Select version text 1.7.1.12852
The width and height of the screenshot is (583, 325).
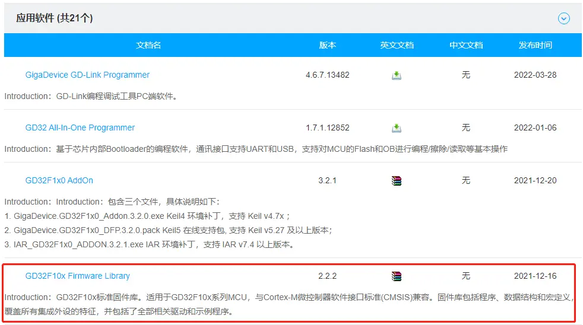coord(328,128)
